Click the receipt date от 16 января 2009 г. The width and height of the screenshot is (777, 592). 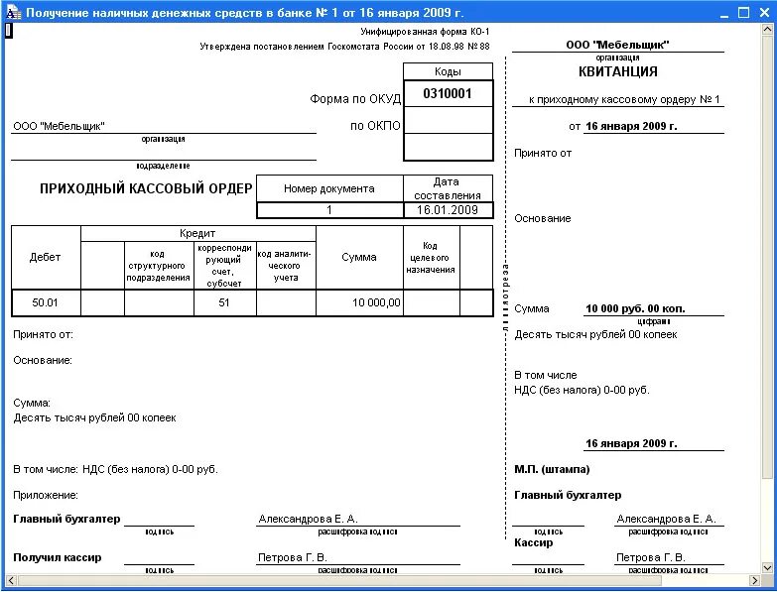[x=623, y=126]
